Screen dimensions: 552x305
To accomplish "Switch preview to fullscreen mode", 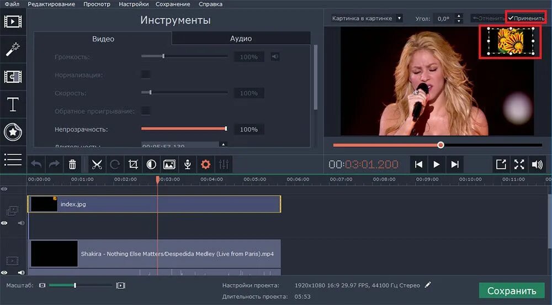I will click(x=519, y=165).
